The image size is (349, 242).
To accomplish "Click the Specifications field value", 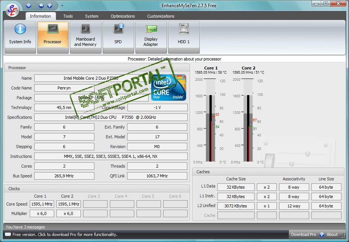I will point(111,117).
